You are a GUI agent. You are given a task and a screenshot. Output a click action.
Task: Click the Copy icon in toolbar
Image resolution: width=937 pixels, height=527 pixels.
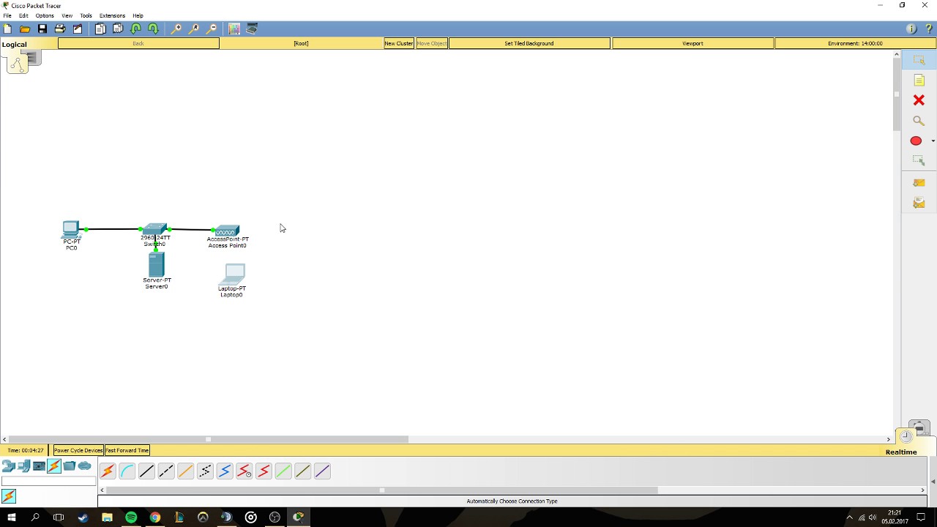tap(100, 29)
